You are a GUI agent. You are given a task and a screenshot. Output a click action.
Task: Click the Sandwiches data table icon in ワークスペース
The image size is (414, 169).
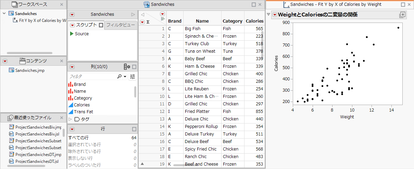(x=11, y=14)
